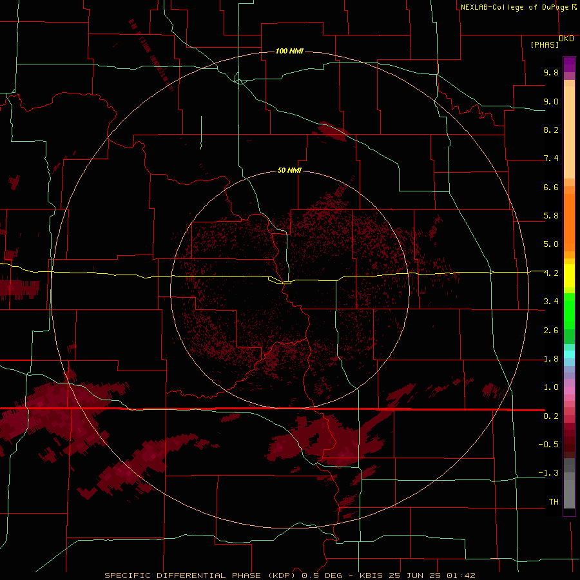Click the bright green color bar segment

pos(569,312)
